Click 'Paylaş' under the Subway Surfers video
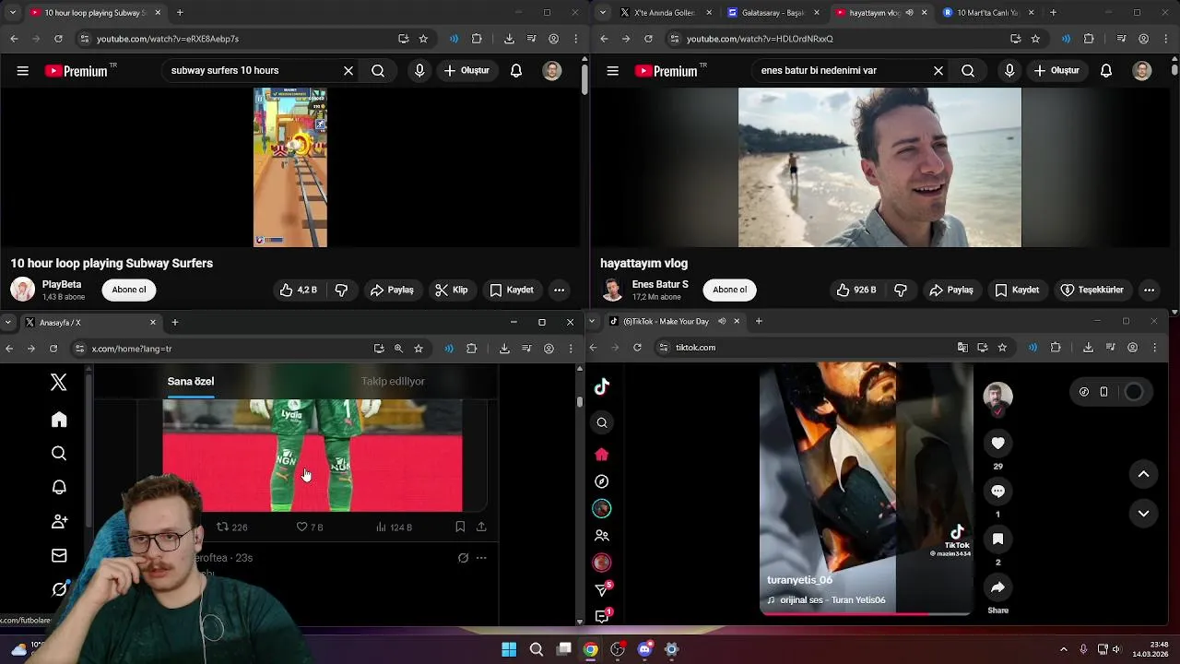 pos(392,290)
